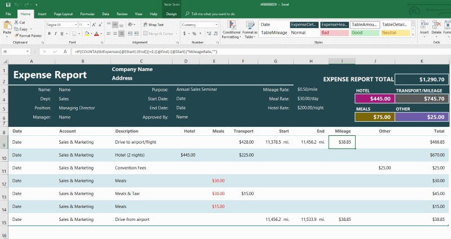Image resolution: width=451 pixels, height=239 pixels.
Task: Apply Percent Style format
Action: point(194,34)
